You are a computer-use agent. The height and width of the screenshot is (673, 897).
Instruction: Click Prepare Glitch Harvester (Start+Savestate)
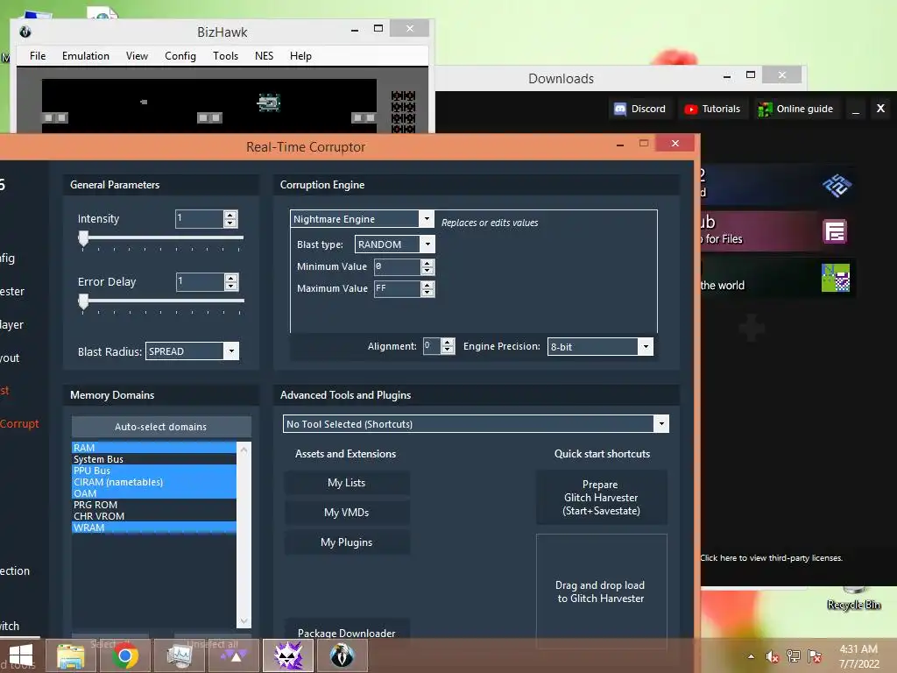(601, 498)
